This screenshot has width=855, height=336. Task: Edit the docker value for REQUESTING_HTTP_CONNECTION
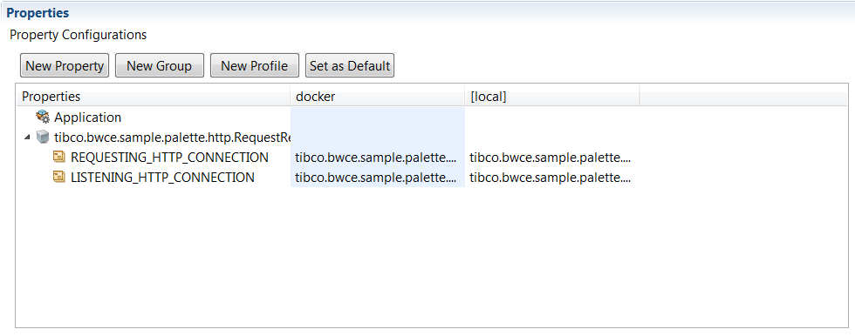point(377,158)
